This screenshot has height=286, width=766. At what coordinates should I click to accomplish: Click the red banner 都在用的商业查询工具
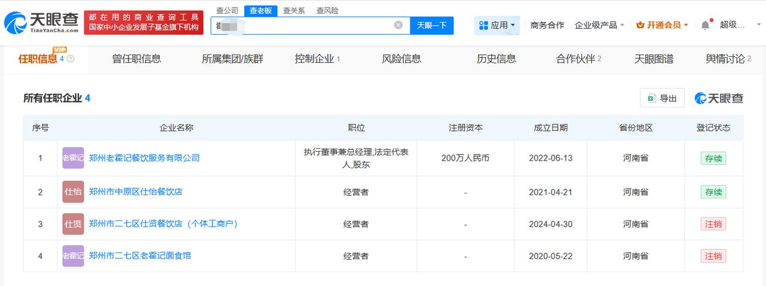point(144,23)
